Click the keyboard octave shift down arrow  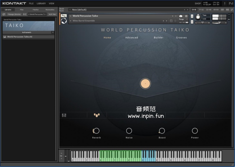[61, 159]
